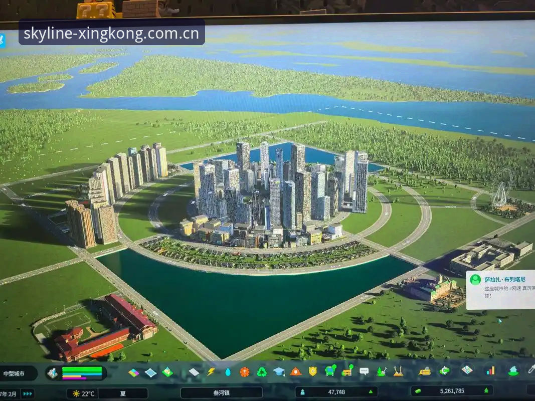535x401 pixels.
Task: Open Chirper message from 萨拉扎·布列塔尼
Action: point(500,290)
